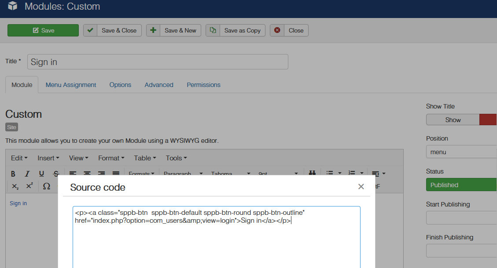Open the Position dropdown showing menu
Image resolution: width=497 pixels, height=268 pixels.
point(461,152)
